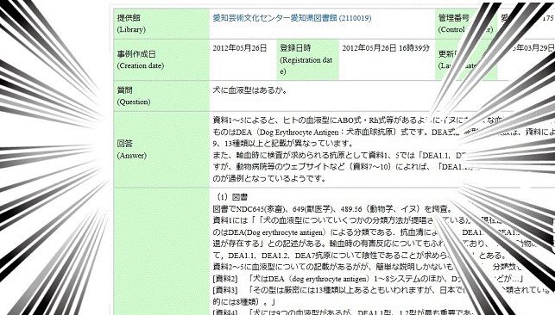Click the creation date value 2012年05月26日
This screenshot has height=315, width=555.
coord(240,48)
